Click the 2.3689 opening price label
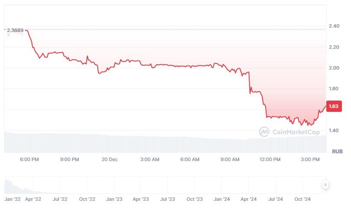The image size is (351, 209). [x=15, y=30]
